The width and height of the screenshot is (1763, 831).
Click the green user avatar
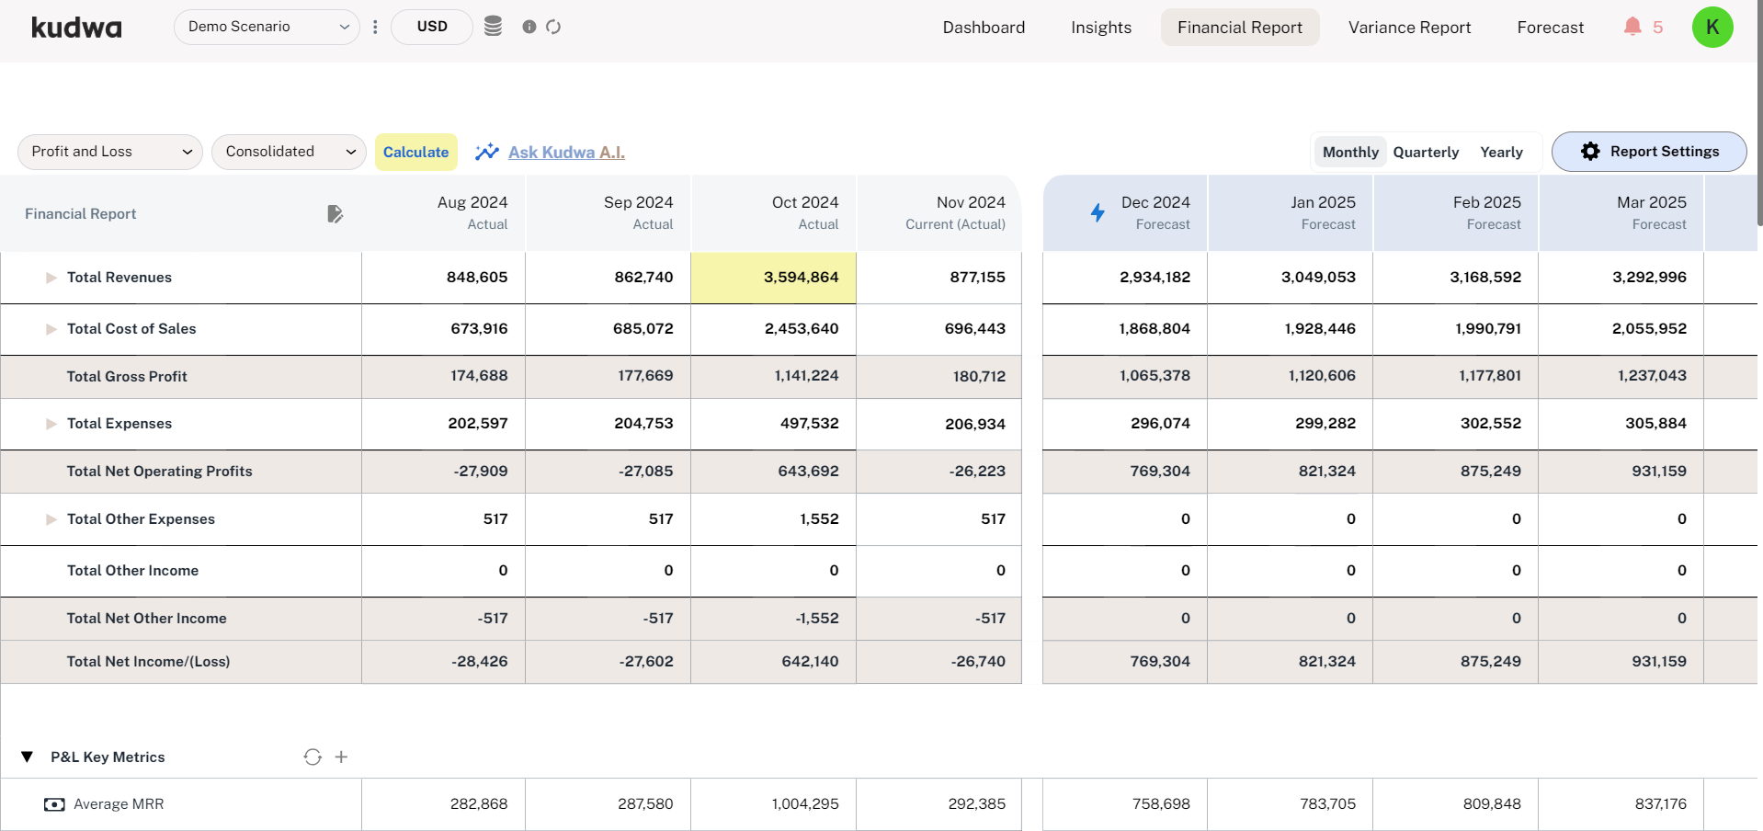pos(1712,27)
